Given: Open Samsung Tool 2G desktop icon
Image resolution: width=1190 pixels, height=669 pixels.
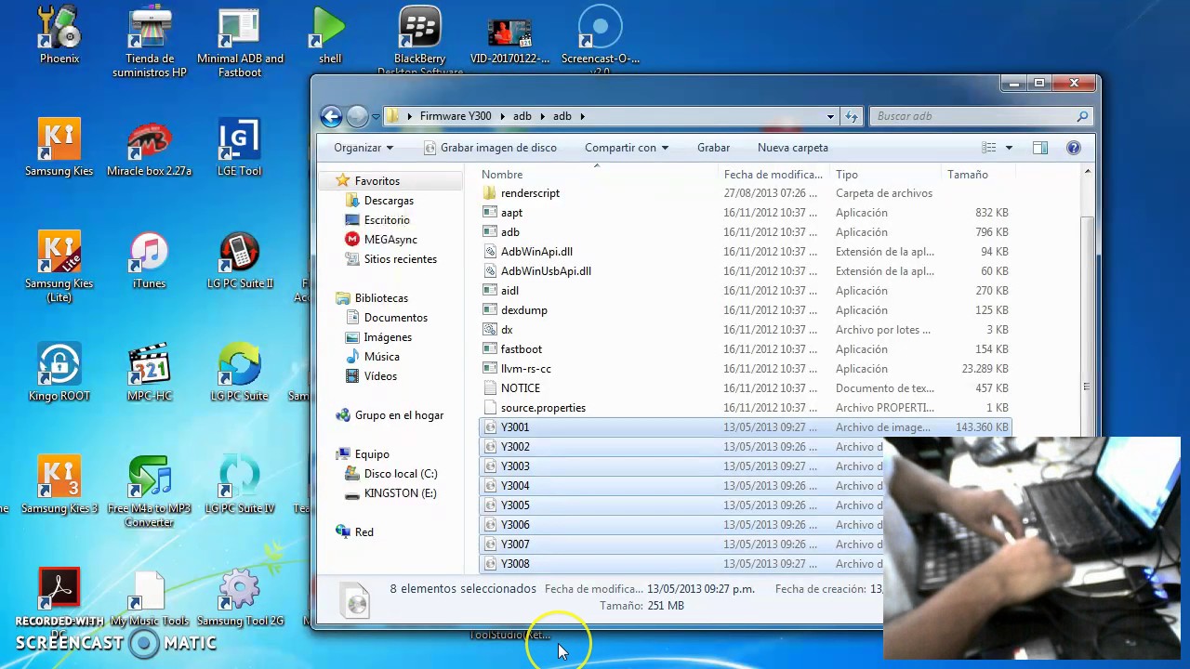Looking at the screenshot, I should [x=240, y=597].
